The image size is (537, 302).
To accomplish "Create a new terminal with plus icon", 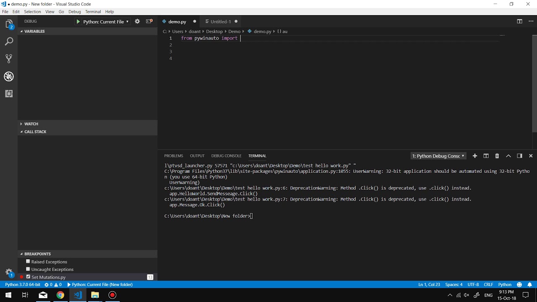I will point(475,156).
